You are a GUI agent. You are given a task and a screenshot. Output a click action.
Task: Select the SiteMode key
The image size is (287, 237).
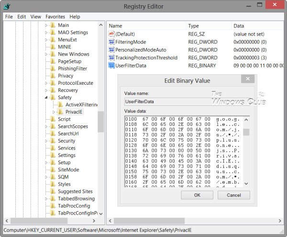pyautogui.click(x=68, y=170)
